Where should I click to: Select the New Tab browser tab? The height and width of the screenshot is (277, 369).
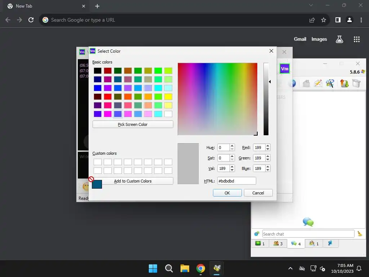tap(46, 6)
